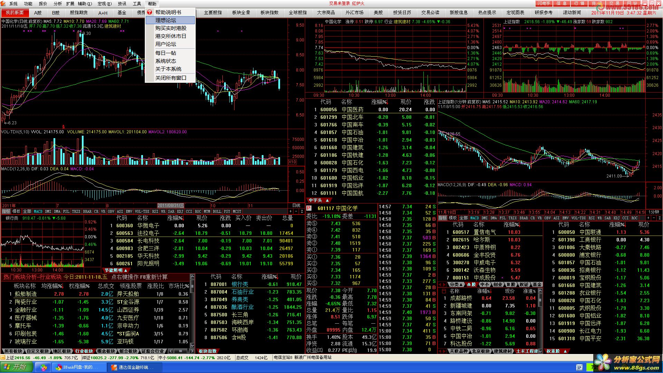Select the KDJ indicator in the daily chart bar

[180, 211]
